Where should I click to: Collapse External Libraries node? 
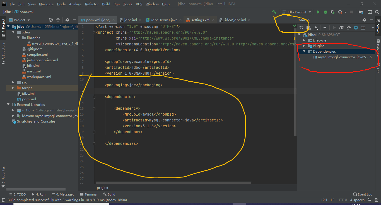(x=8, y=105)
